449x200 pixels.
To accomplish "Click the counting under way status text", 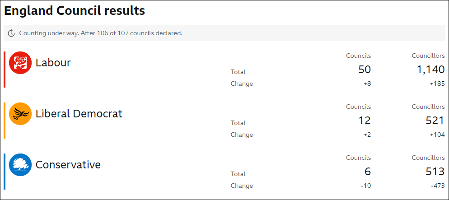I will pos(101,33).
